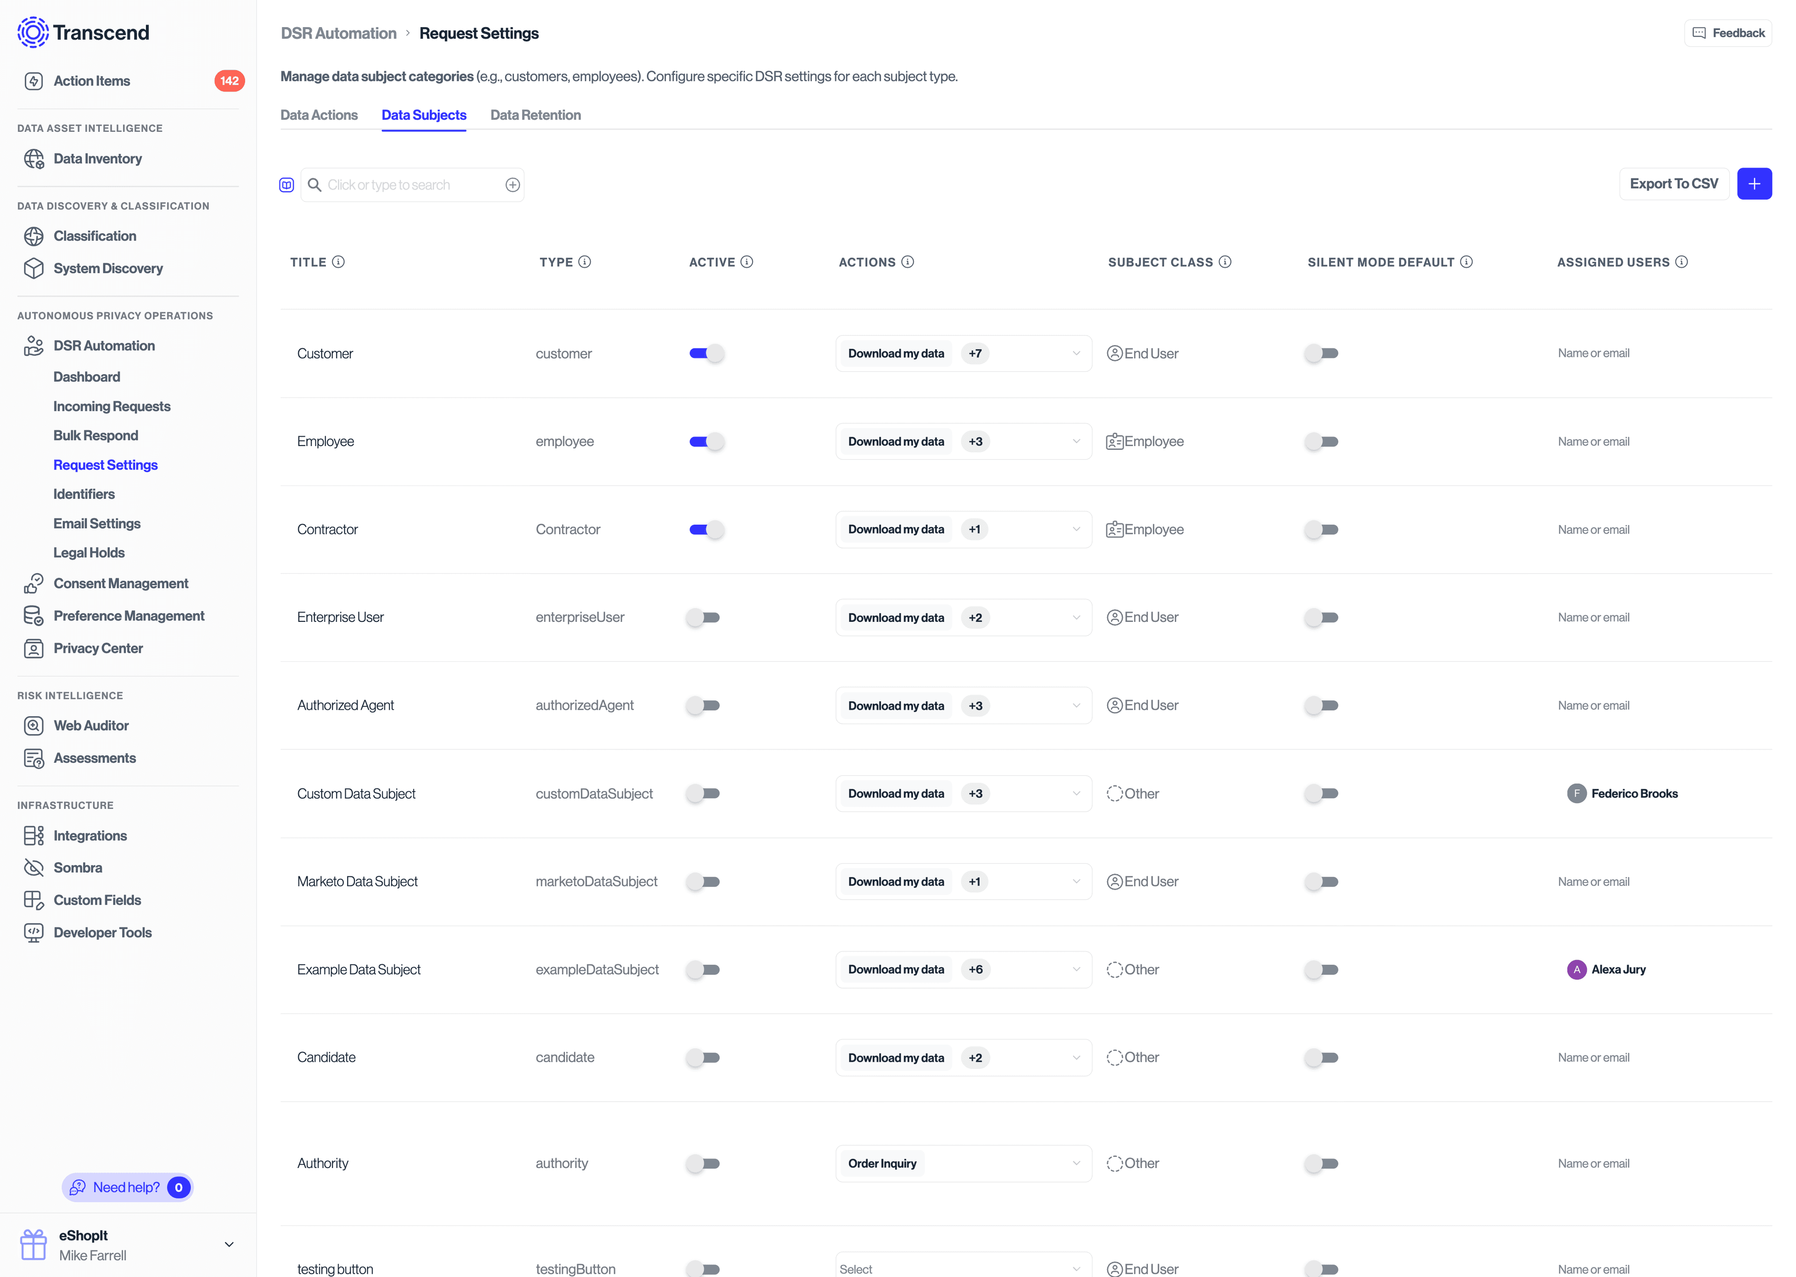Add a new data subject with plus button
This screenshot has width=1796, height=1277.
click(x=1754, y=183)
